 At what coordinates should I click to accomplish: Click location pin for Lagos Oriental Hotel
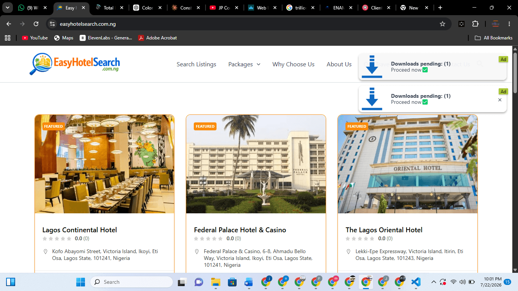tap(348, 252)
